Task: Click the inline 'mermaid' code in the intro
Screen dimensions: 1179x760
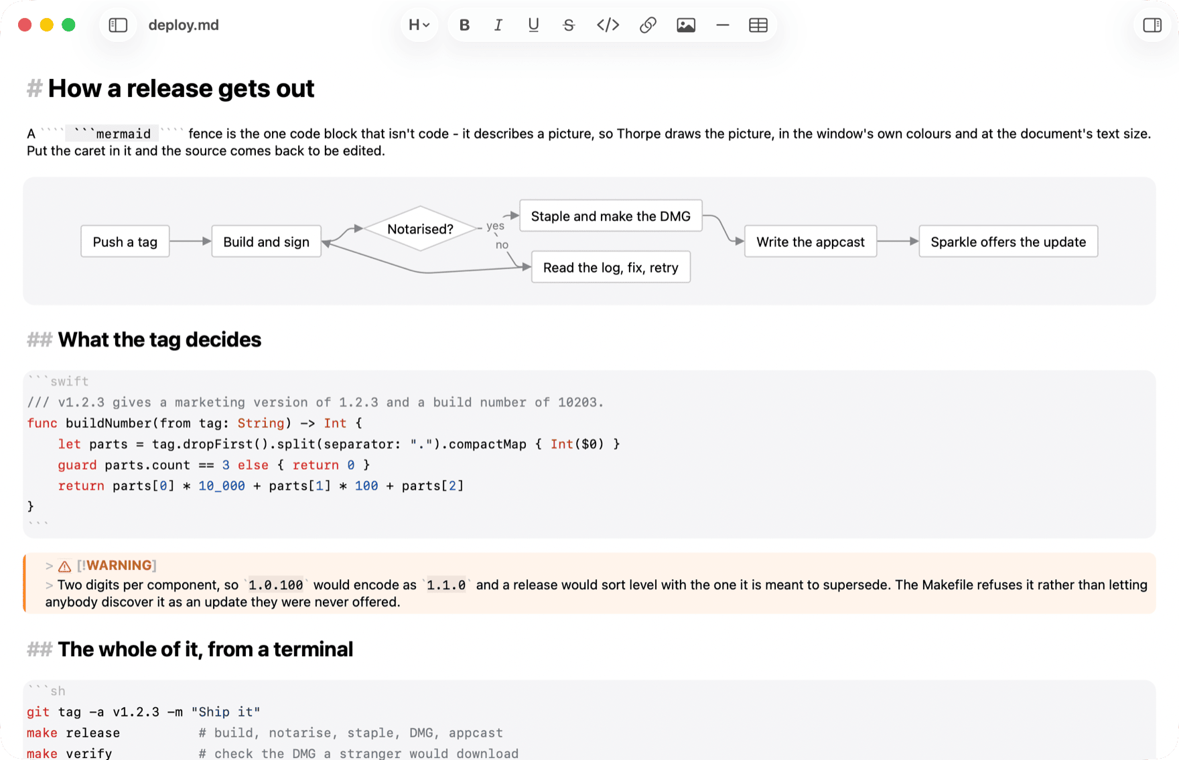Action: 113,134
